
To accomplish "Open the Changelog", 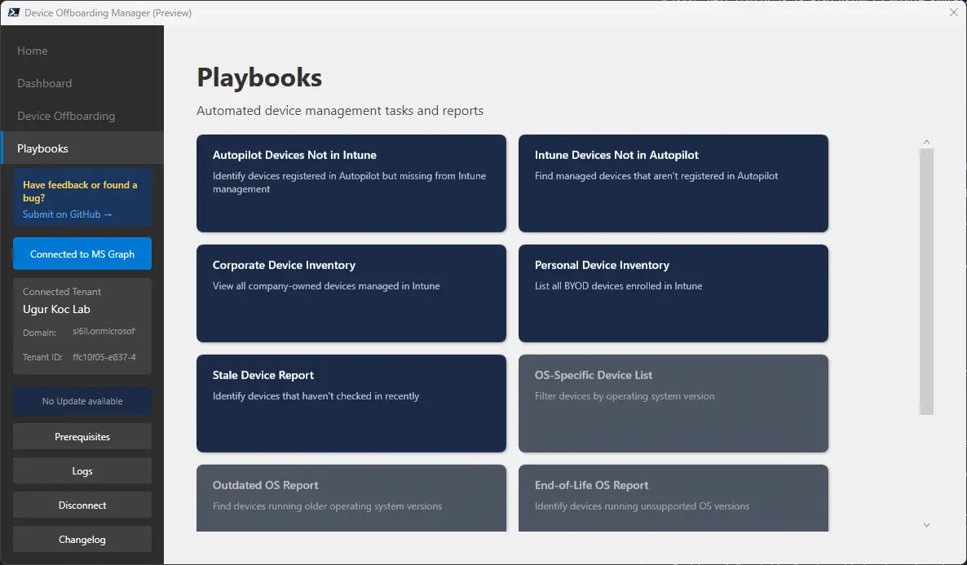I will 82,539.
